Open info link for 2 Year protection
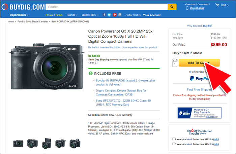 (216, 140)
